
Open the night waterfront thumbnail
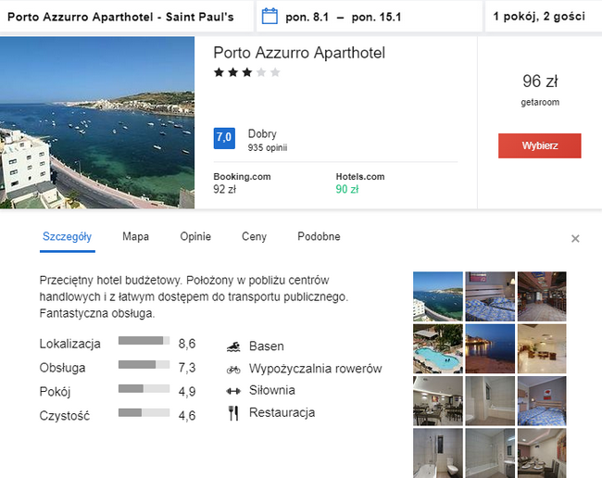(x=490, y=348)
